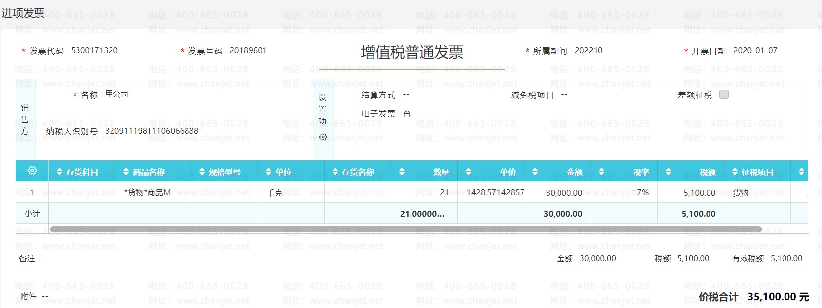Click subtotal quantity 21.00000...
This screenshot has width=822, height=308.
tap(422, 214)
